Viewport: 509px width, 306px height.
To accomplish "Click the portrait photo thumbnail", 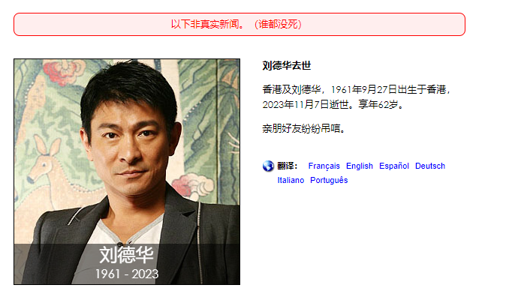I will (127, 172).
